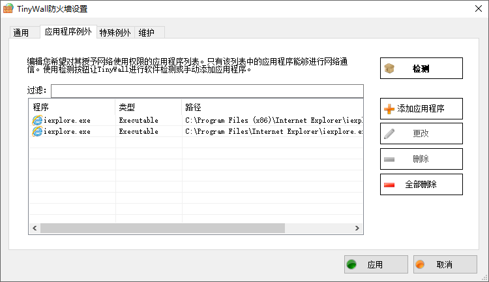Screen dimensions: 489x282
Task: Apply settings with 应用 button
Action: [376, 264]
